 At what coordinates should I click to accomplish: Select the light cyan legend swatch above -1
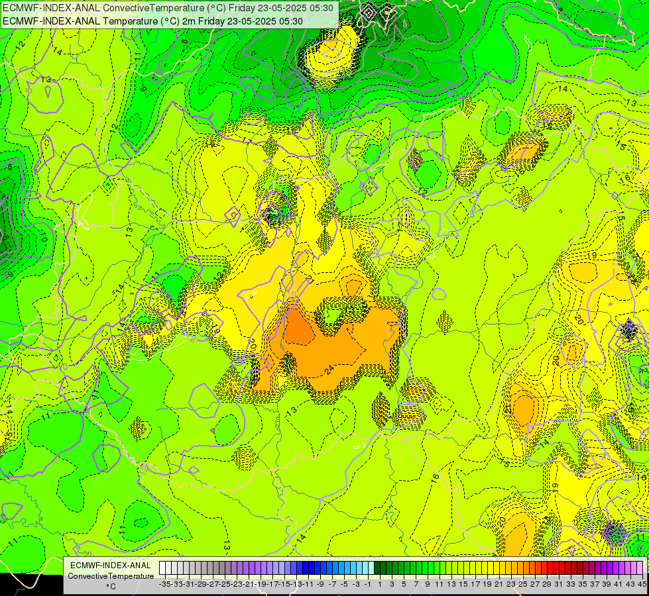pyautogui.click(x=365, y=568)
